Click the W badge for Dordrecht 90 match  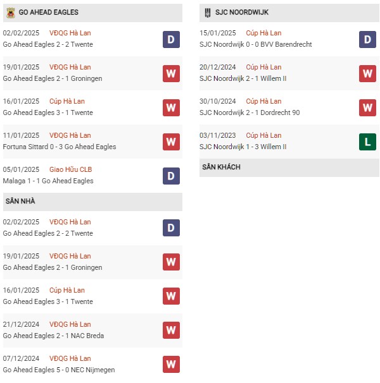pos(367,107)
